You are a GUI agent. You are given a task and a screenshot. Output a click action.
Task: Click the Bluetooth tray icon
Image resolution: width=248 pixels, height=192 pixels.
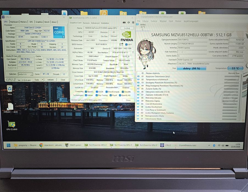(214, 145)
